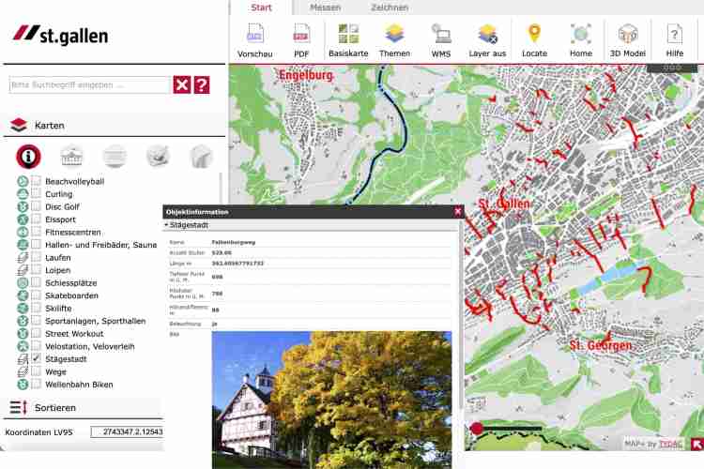The image size is (704, 469).
Task: Click the TYDAC link in map footer
Action: click(670, 444)
